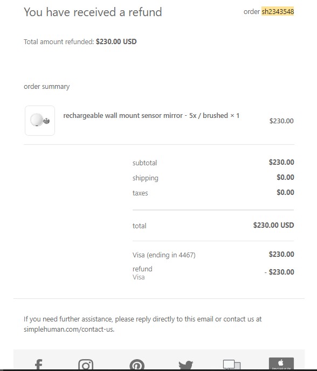Click the 'You have received a refund' heading
The width and height of the screenshot is (317, 371).
[x=93, y=12]
